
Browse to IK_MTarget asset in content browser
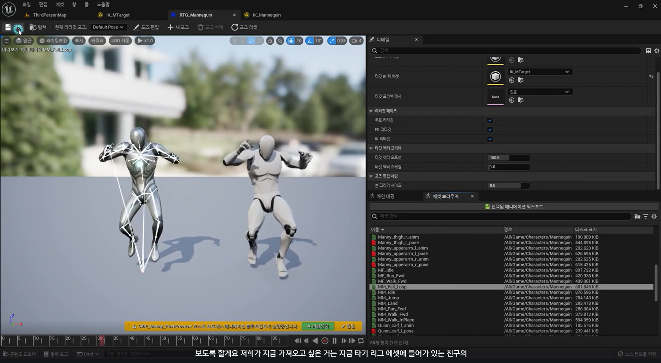pyautogui.click(x=521, y=80)
